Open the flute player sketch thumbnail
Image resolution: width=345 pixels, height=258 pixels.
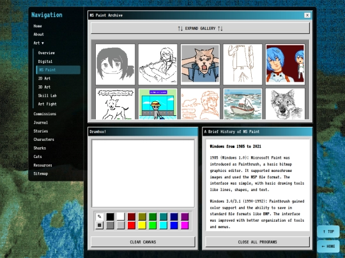point(158,64)
